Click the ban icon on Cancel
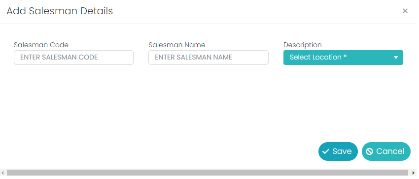The image size is (419, 179). click(x=369, y=151)
